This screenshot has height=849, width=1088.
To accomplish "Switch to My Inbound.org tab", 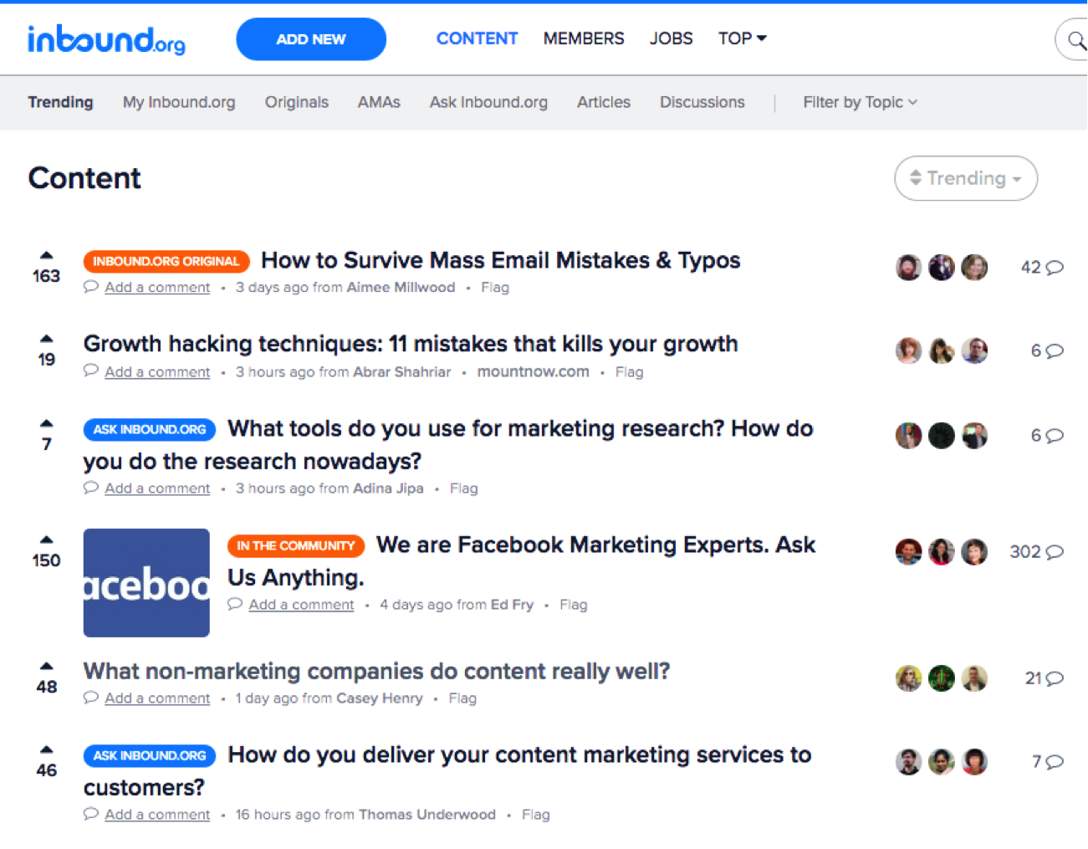I will pos(179,102).
